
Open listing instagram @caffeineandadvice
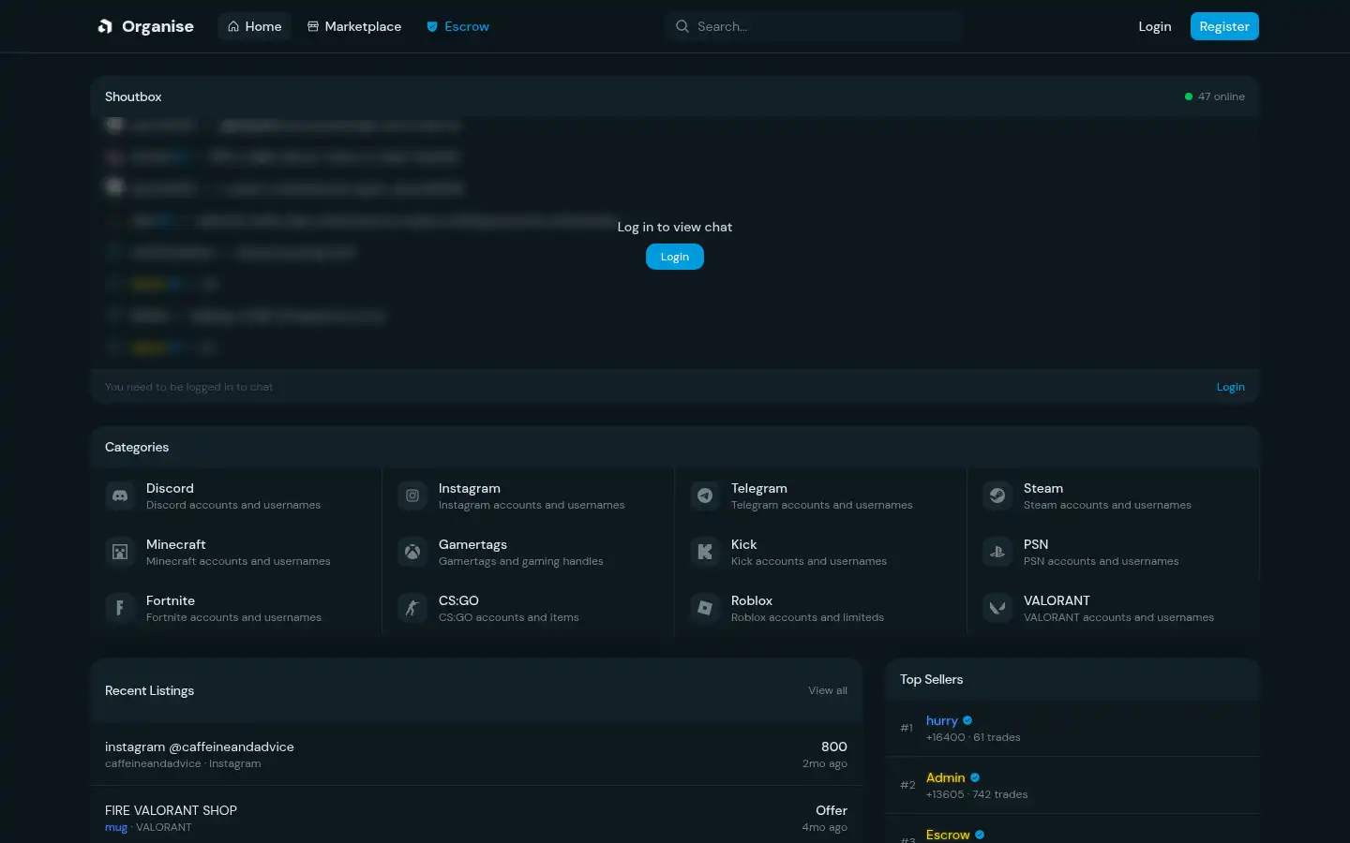pos(200,747)
